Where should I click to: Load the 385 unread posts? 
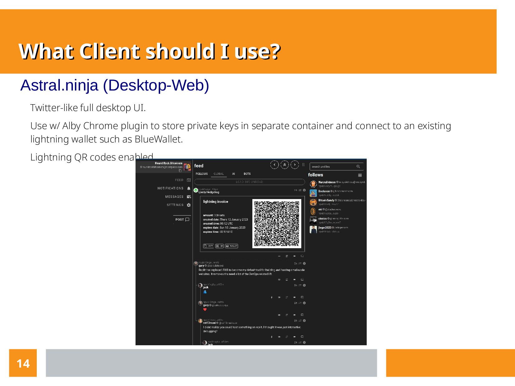click(x=250, y=182)
